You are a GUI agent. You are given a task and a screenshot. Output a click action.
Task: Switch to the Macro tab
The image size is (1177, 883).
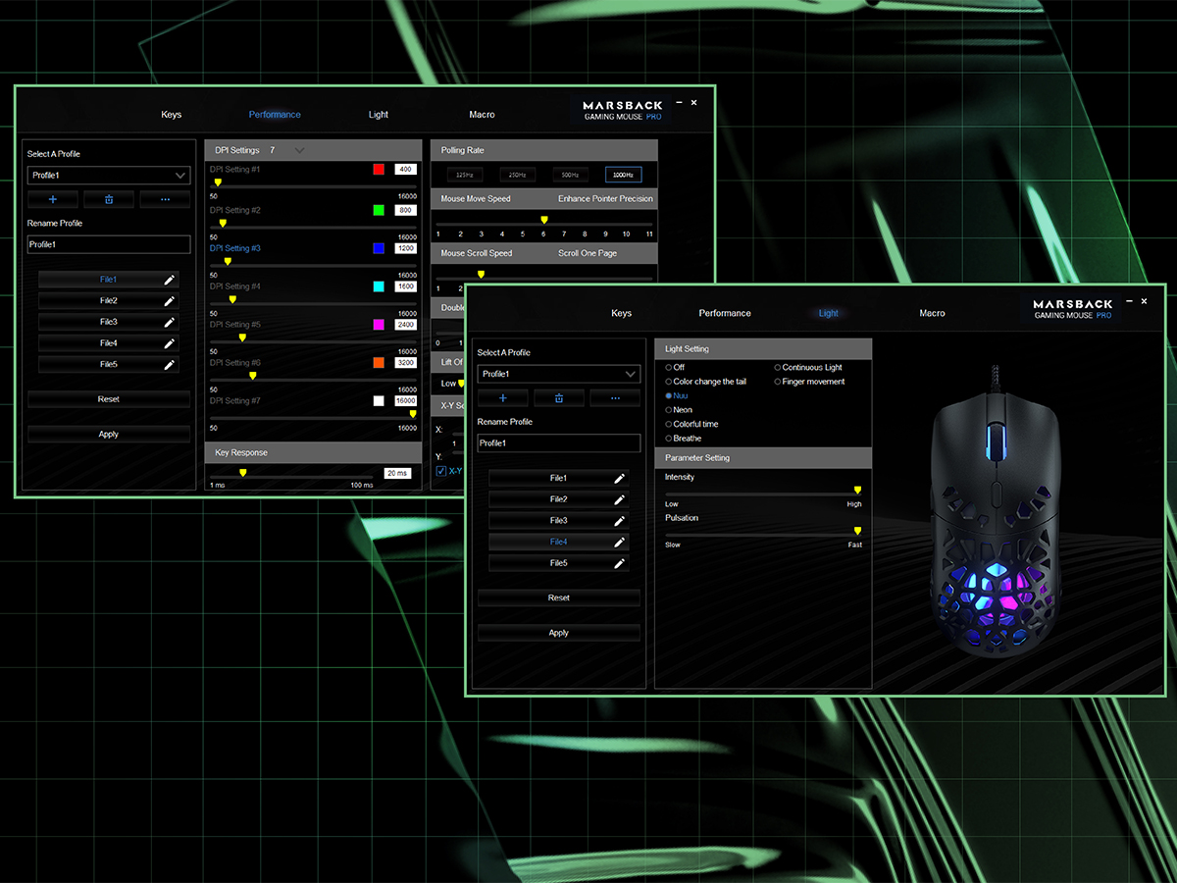(x=932, y=312)
